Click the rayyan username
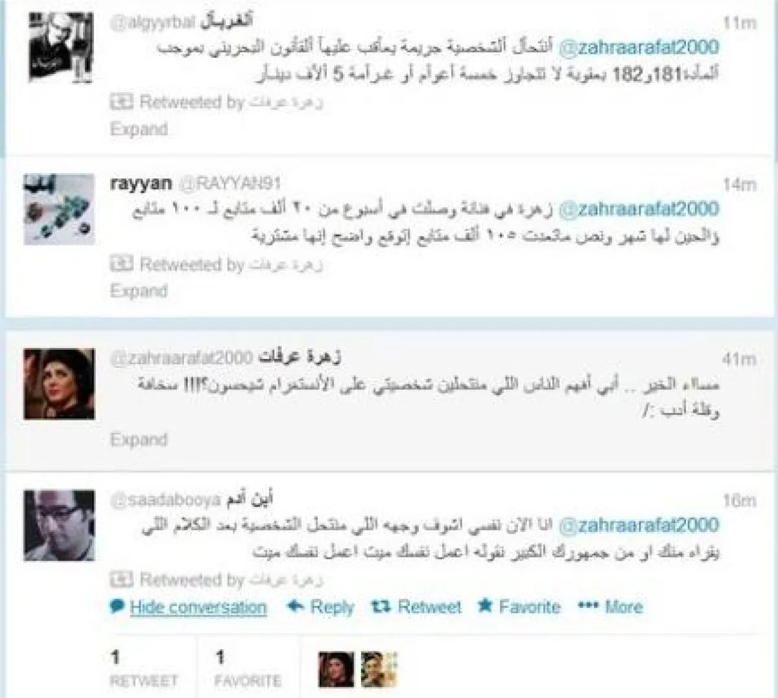Viewport: 778px width, 698px height. pyautogui.click(x=141, y=183)
